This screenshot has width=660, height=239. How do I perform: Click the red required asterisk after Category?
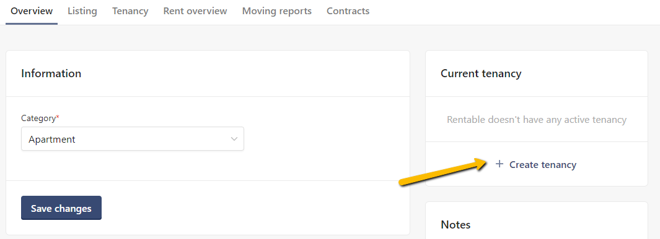coord(58,118)
